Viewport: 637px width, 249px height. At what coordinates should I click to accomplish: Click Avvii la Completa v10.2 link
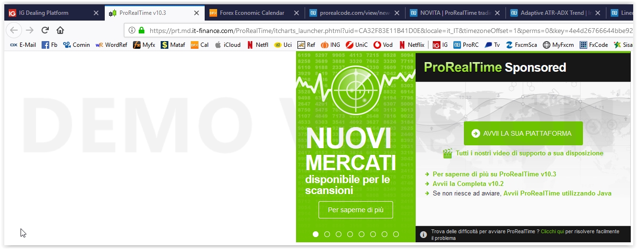pyautogui.click(x=468, y=184)
